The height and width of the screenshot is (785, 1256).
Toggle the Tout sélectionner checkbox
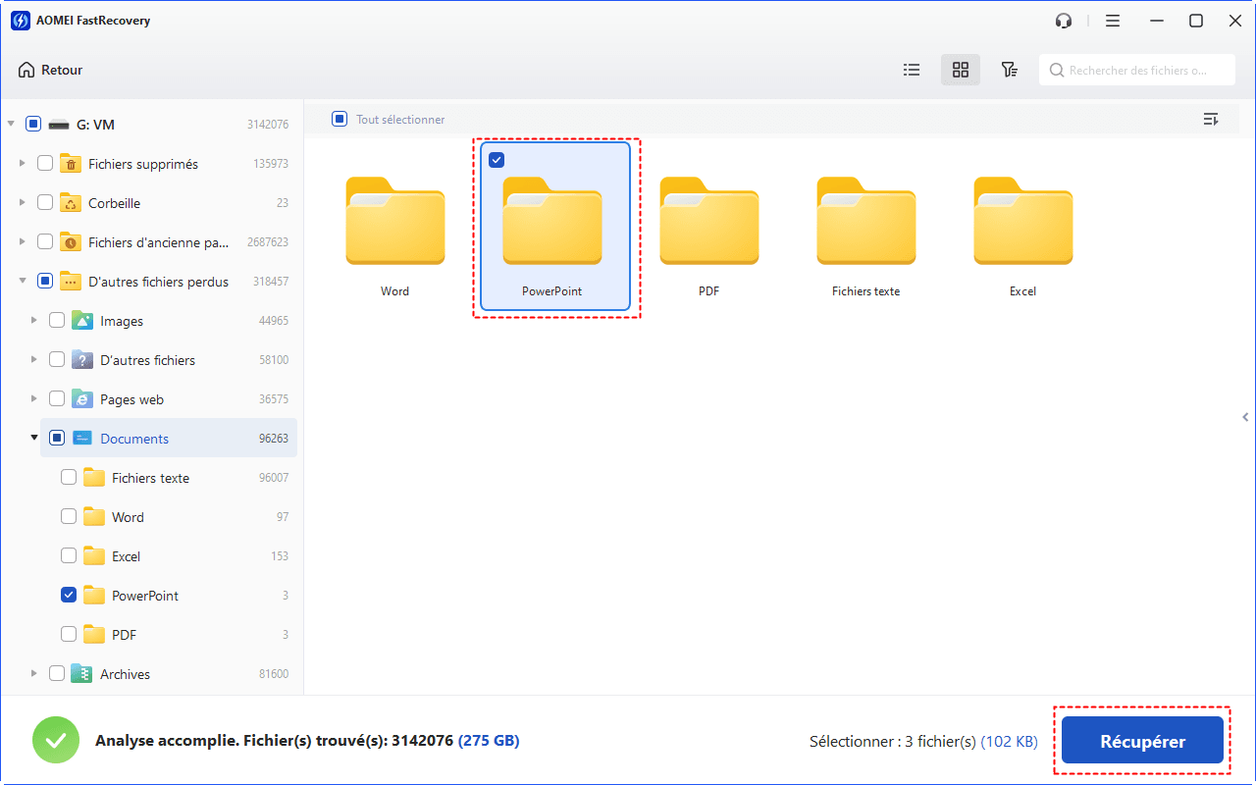[340, 120]
